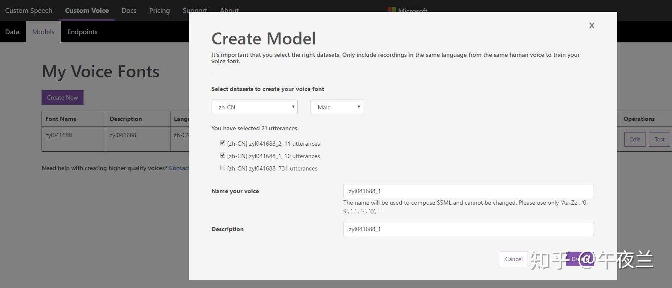This screenshot has height=288, width=672.
Task: Click the Name your voice field
Action: (468, 191)
